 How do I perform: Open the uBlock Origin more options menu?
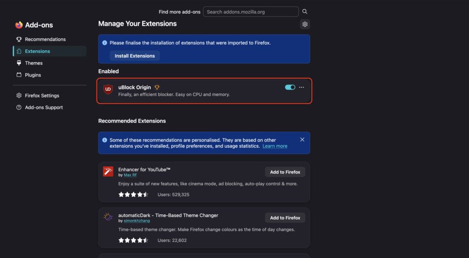301,87
